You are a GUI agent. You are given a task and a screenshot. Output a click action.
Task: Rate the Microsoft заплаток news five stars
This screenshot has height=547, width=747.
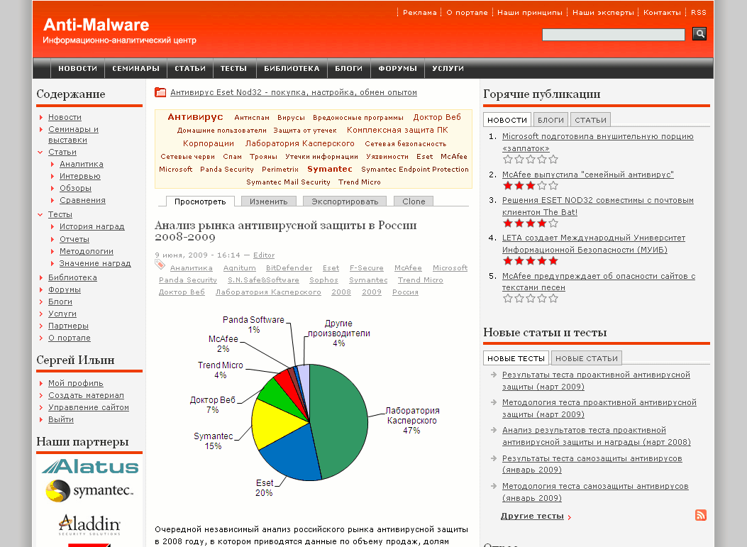(x=553, y=159)
